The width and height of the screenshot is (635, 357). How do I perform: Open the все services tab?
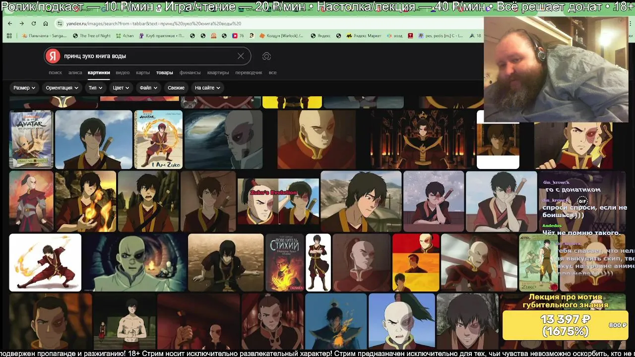(272, 72)
